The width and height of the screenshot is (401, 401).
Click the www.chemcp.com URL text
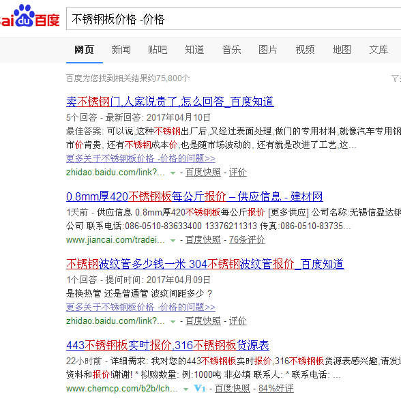tap(122, 389)
